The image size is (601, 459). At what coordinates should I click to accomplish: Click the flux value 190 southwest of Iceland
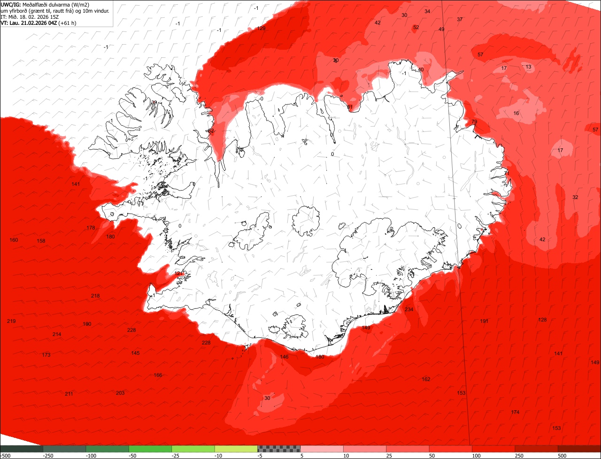coord(87,324)
